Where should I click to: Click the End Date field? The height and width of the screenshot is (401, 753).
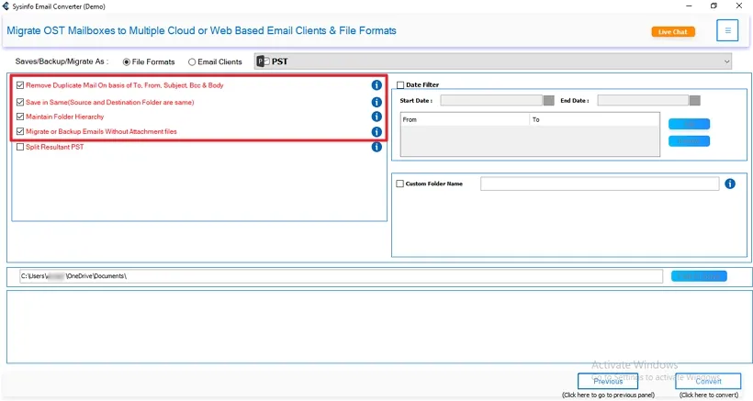point(643,100)
